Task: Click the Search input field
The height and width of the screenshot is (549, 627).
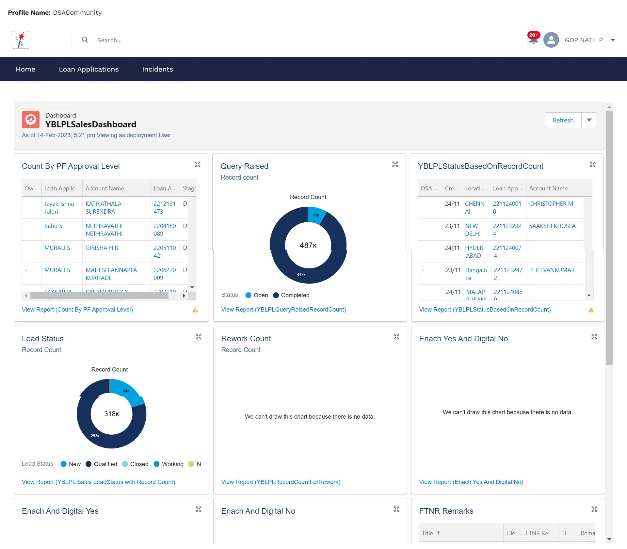Action: 300,40
